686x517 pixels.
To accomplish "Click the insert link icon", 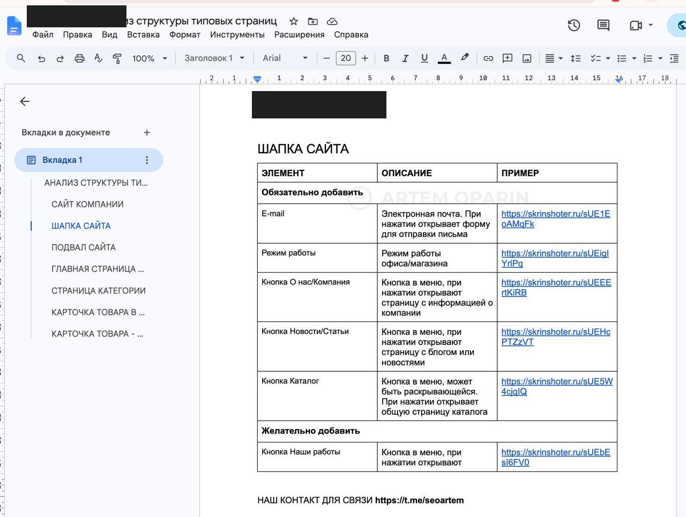I will click(x=488, y=58).
